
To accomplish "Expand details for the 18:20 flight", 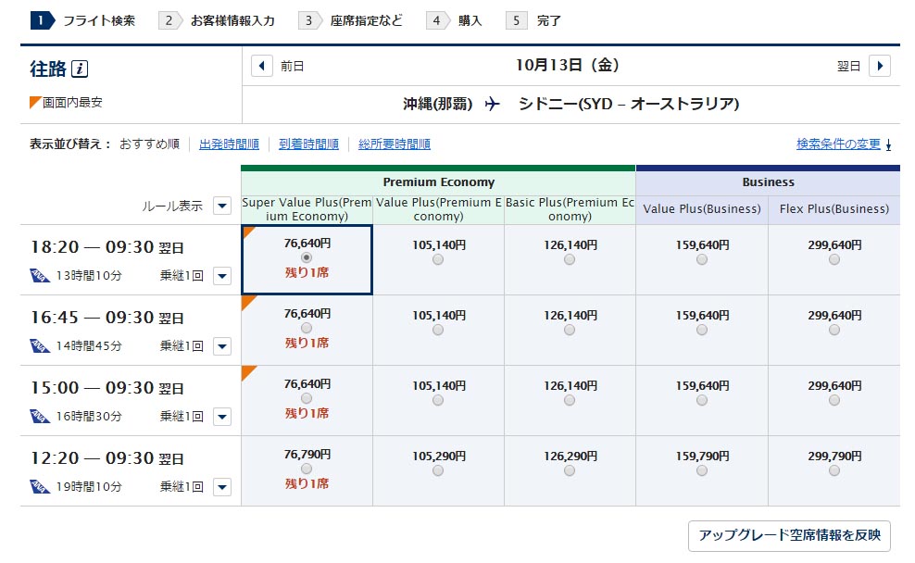I will pyautogui.click(x=221, y=276).
